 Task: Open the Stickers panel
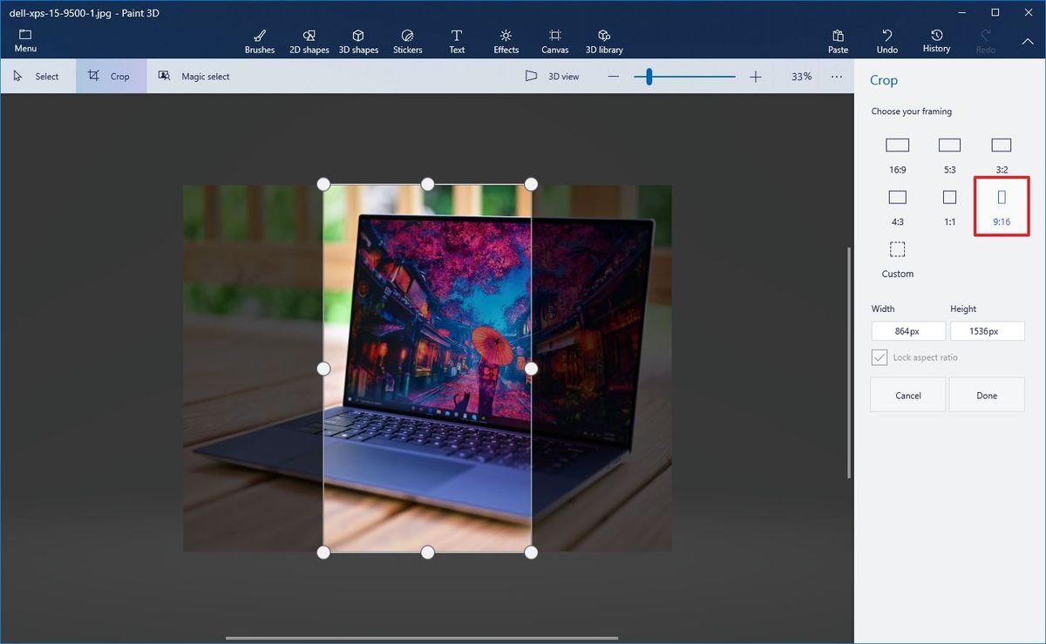(407, 39)
